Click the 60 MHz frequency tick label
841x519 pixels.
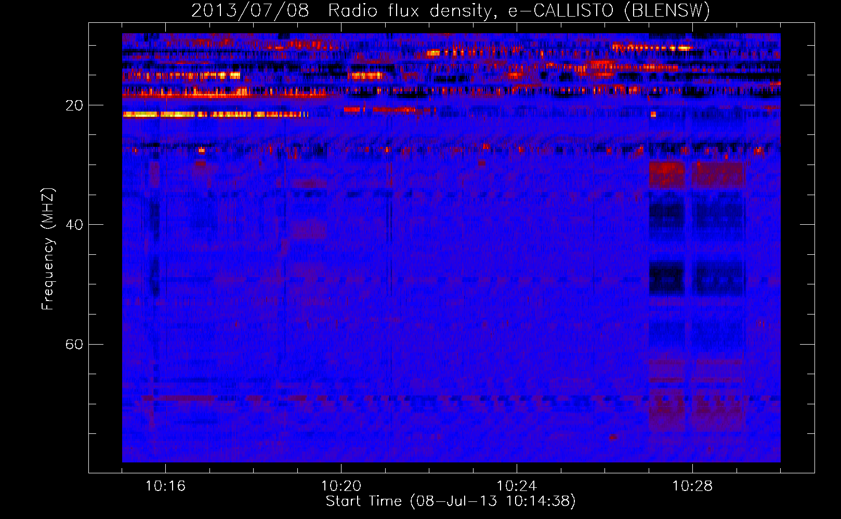(x=74, y=344)
